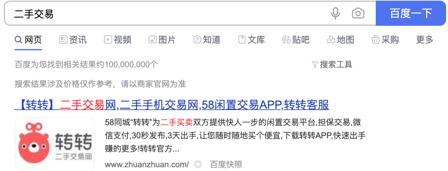Open the 地图 tab
This screenshot has height=171, width=448.
341,40
